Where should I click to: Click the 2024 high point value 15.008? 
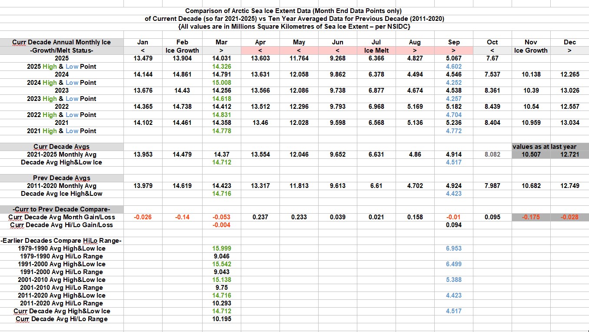point(222,83)
